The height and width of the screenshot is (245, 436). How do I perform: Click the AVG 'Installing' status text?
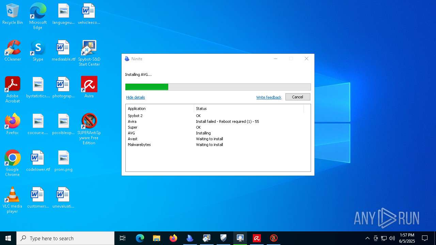tap(203, 133)
